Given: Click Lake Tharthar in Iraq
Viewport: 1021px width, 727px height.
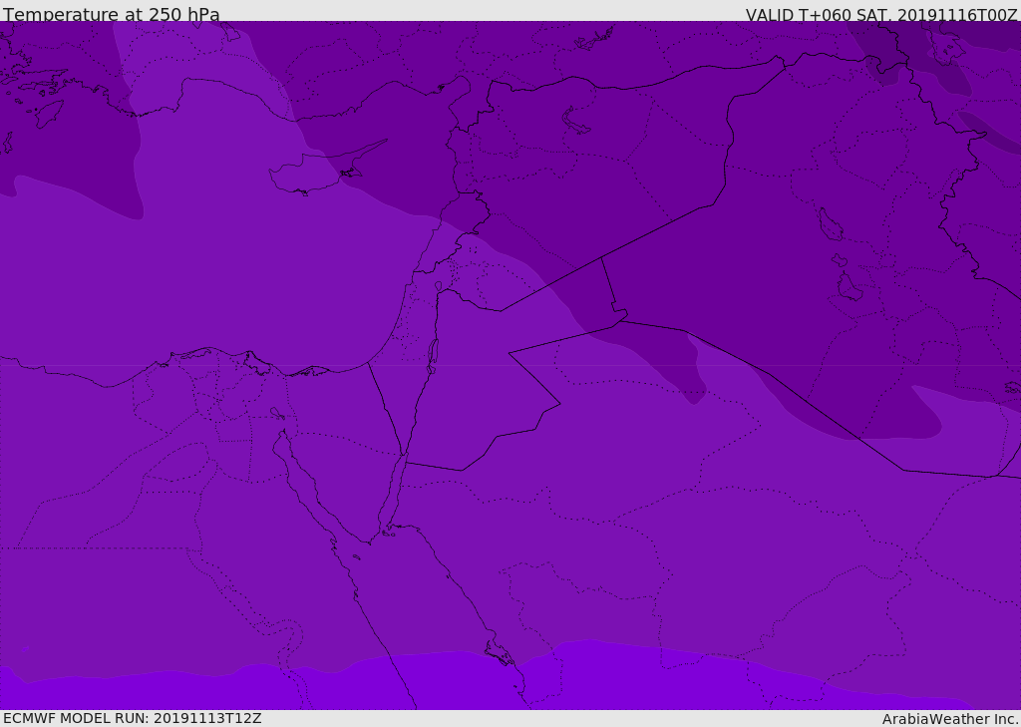Looking at the screenshot, I should point(830,224).
